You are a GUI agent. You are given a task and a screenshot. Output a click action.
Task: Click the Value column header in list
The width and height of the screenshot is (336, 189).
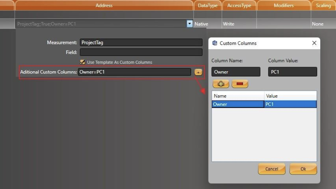290,96
